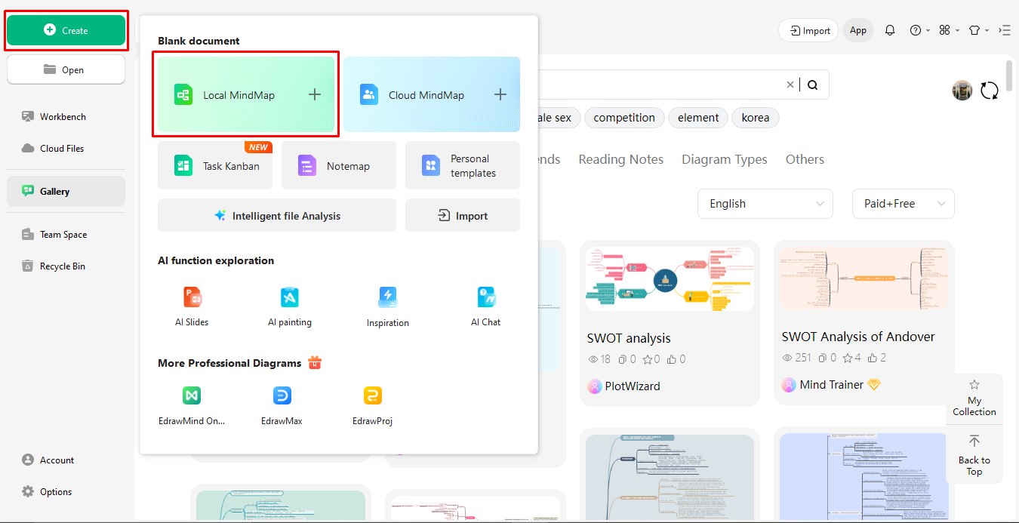Launch Intelligent file Analysis
The image size is (1019, 523).
click(277, 215)
